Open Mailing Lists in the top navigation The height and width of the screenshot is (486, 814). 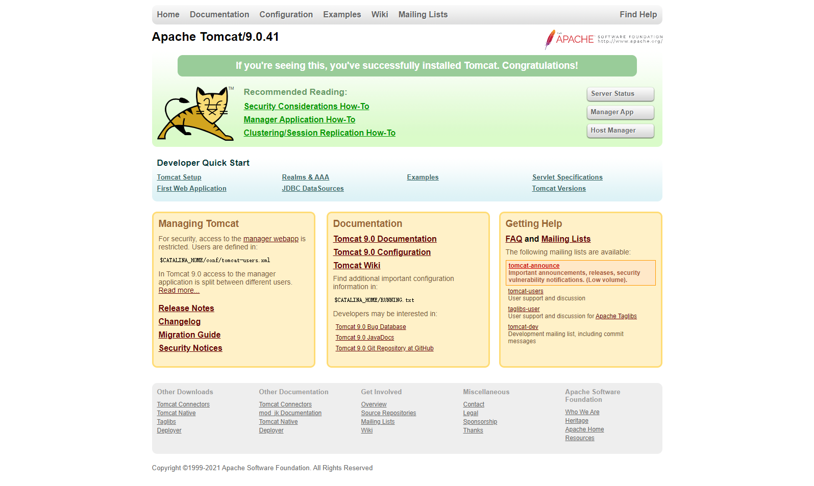point(423,15)
